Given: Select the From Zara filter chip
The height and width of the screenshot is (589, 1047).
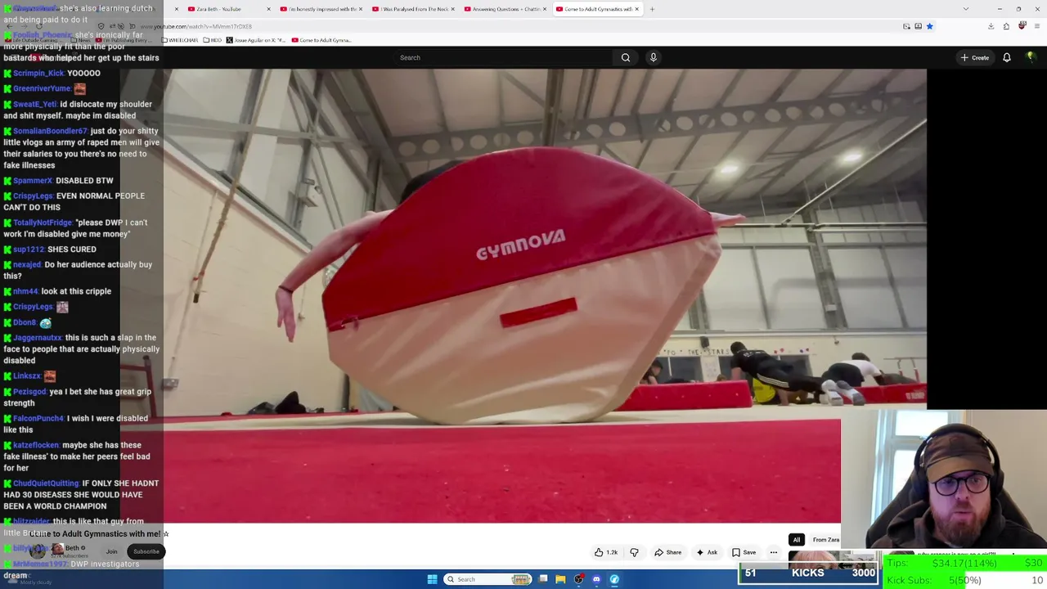Looking at the screenshot, I should click(825, 540).
